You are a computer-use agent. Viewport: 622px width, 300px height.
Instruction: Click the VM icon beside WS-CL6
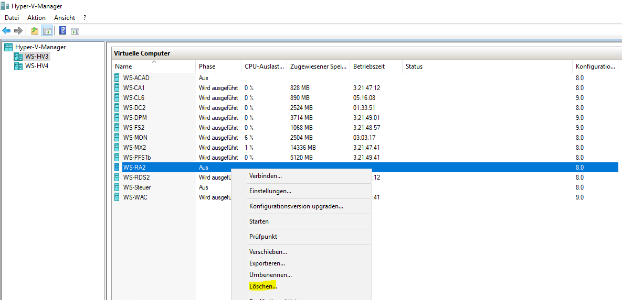[117, 97]
